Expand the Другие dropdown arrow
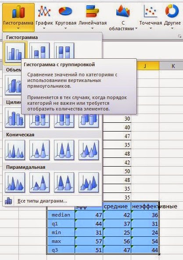This screenshot has height=260, width=183. (172, 28)
